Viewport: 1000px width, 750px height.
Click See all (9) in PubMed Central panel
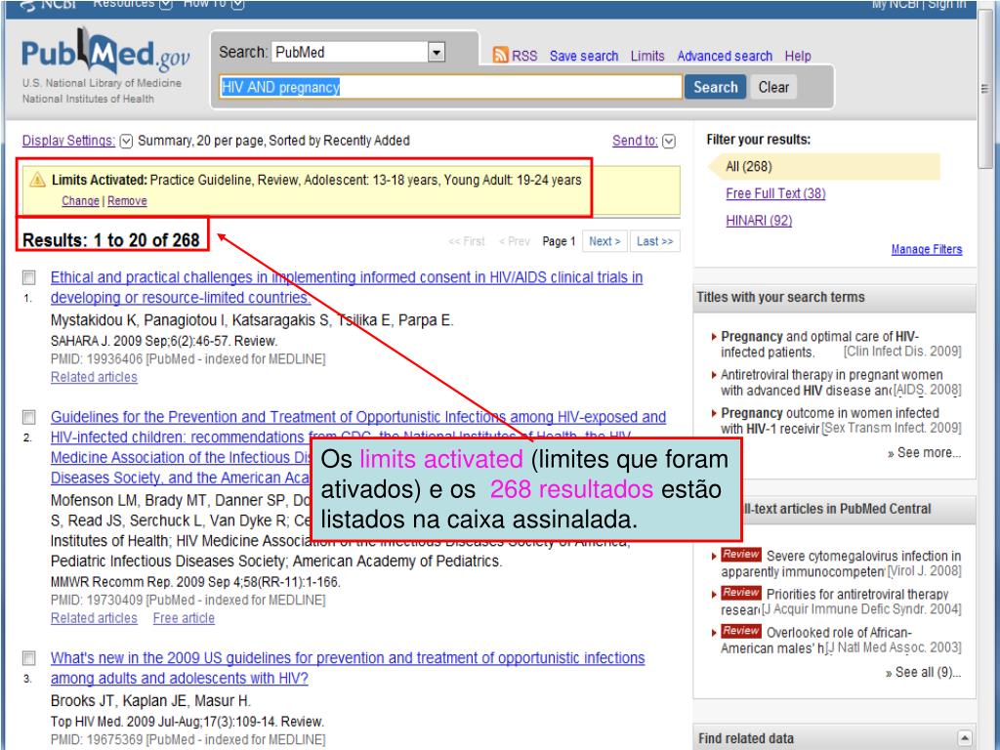923,672
